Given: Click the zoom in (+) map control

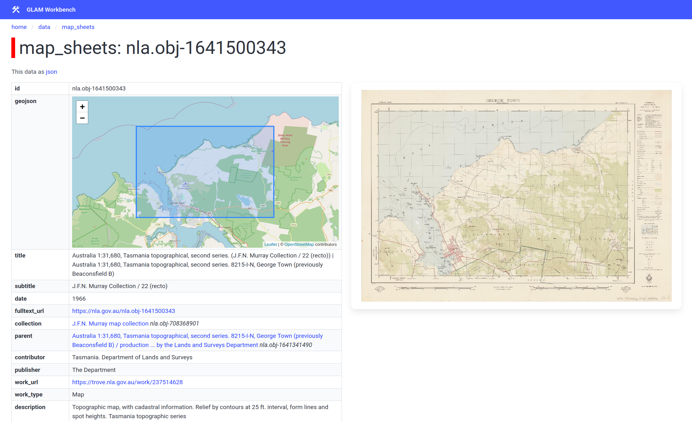Looking at the screenshot, I should (82, 106).
